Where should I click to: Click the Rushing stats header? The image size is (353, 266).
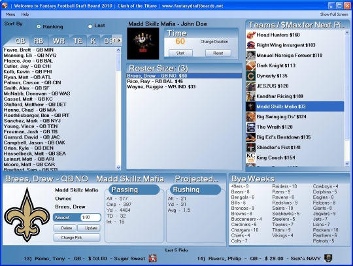click(195, 190)
